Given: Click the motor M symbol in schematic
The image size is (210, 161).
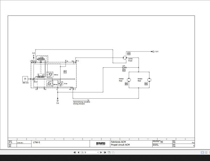Looking at the screenshot, I should click(25, 79).
